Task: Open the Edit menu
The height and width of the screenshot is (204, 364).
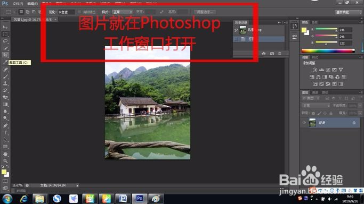Action: tap(33, 4)
